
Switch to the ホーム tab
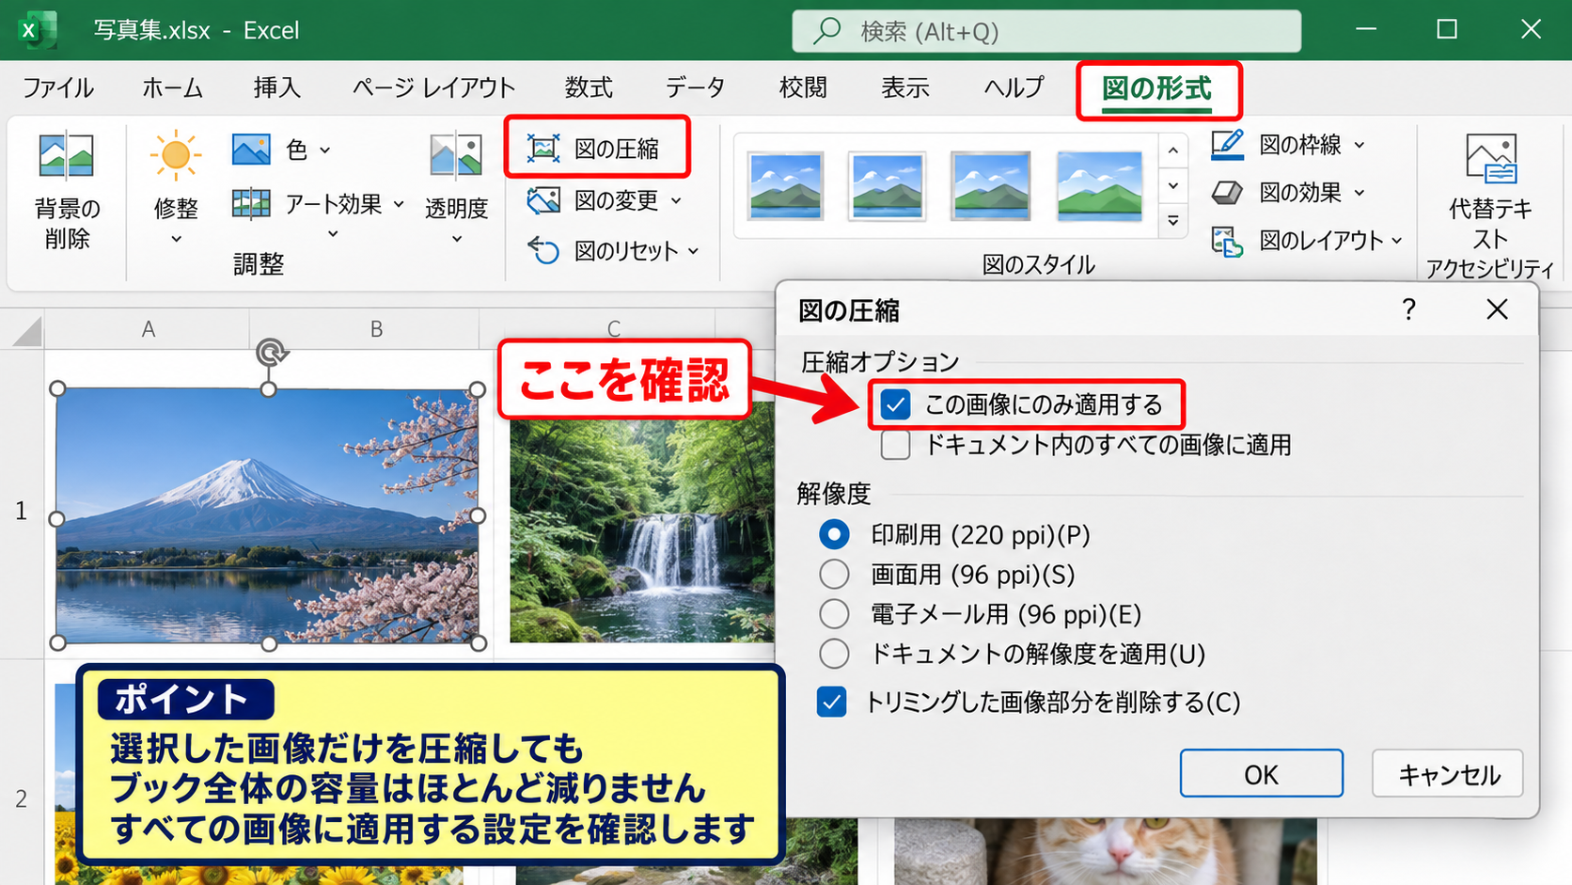tap(173, 88)
